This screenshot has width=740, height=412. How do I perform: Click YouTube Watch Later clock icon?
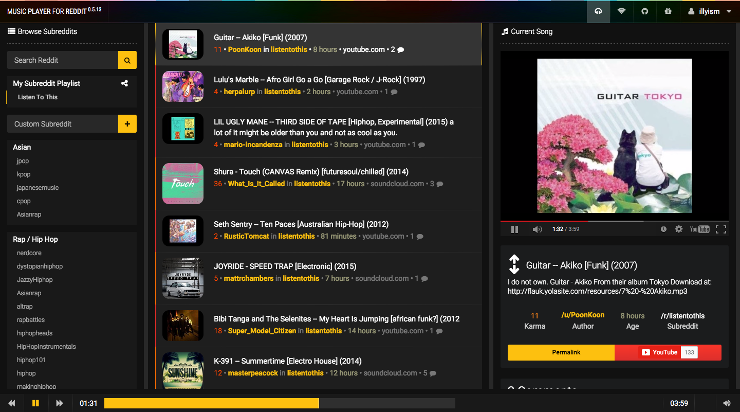pos(663,229)
